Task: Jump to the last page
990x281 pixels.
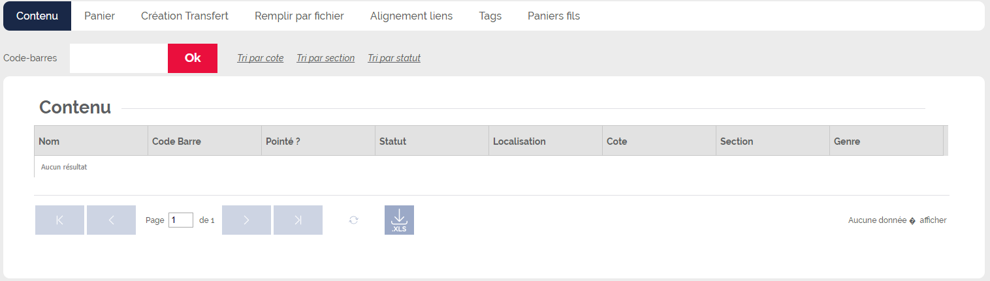Action: [x=298, y=220]
